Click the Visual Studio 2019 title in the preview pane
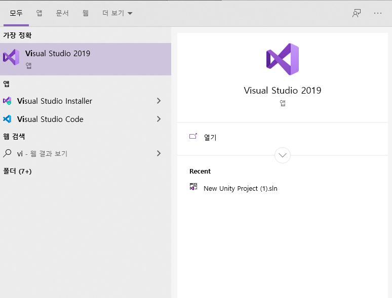Image resolution: width=392 pixels, height=298 pixels. pos(283,90)
